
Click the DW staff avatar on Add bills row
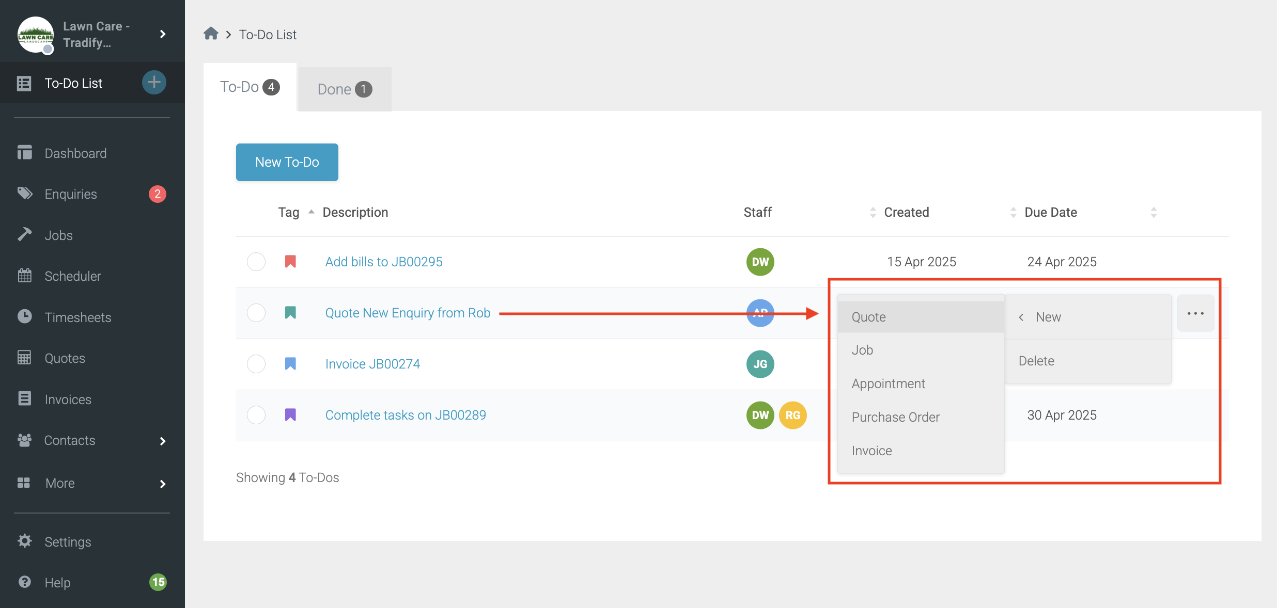[760, 262]
